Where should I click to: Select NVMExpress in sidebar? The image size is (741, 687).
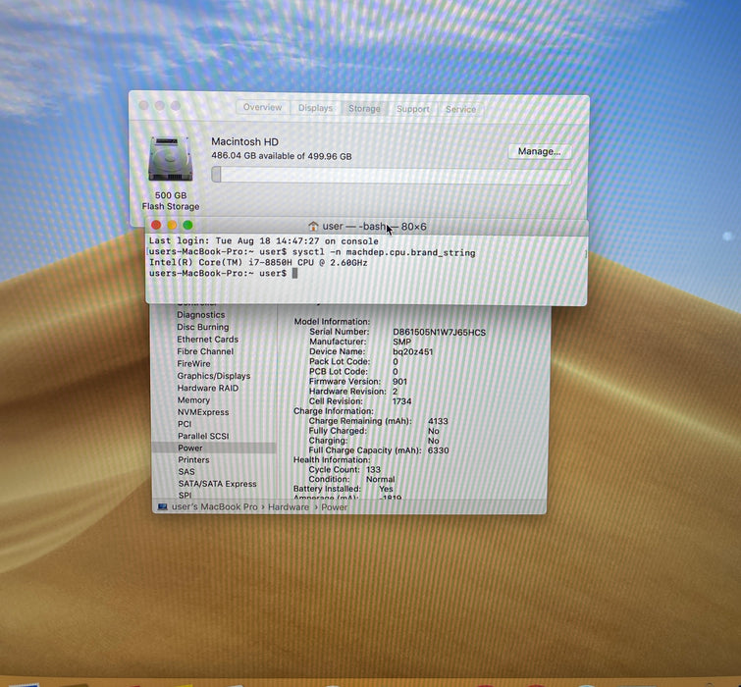[203, 412]
